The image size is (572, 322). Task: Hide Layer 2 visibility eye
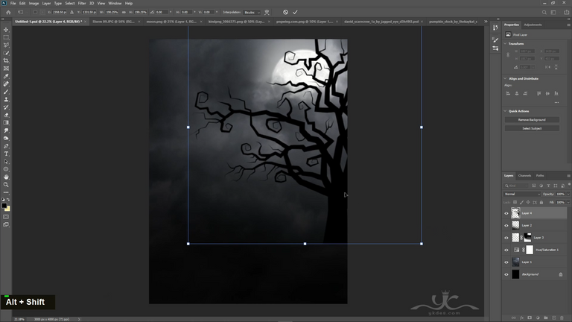[x=506, y=225]
